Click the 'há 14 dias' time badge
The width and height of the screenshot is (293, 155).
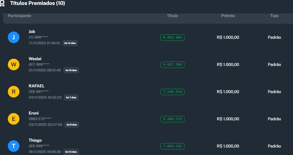coord(70,43)
